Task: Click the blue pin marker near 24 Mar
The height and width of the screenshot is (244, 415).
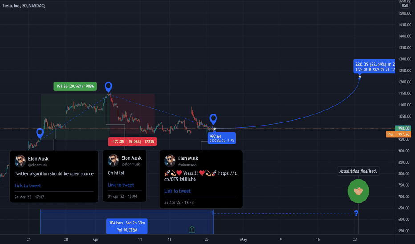Action: (x=40, y=133)
